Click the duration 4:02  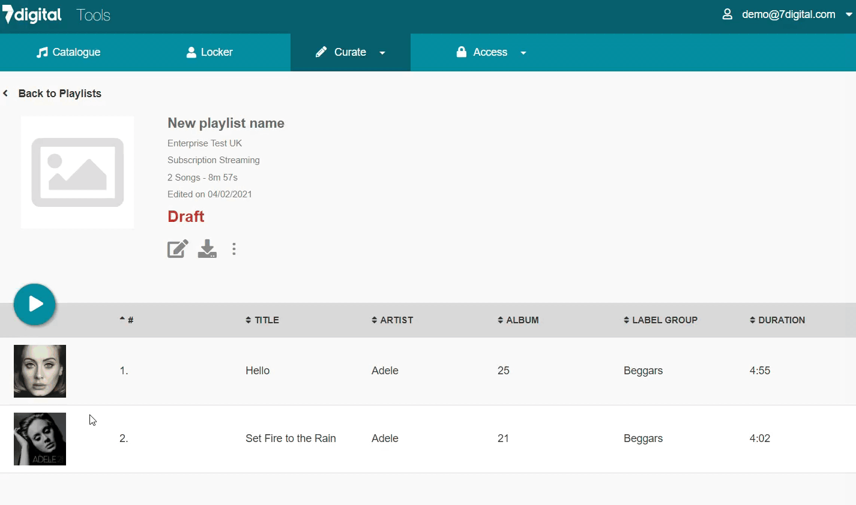pyautogui.click(x=760, y=438)
